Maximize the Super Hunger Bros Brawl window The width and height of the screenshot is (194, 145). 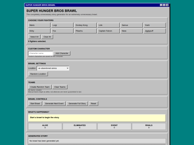[164, 5]
